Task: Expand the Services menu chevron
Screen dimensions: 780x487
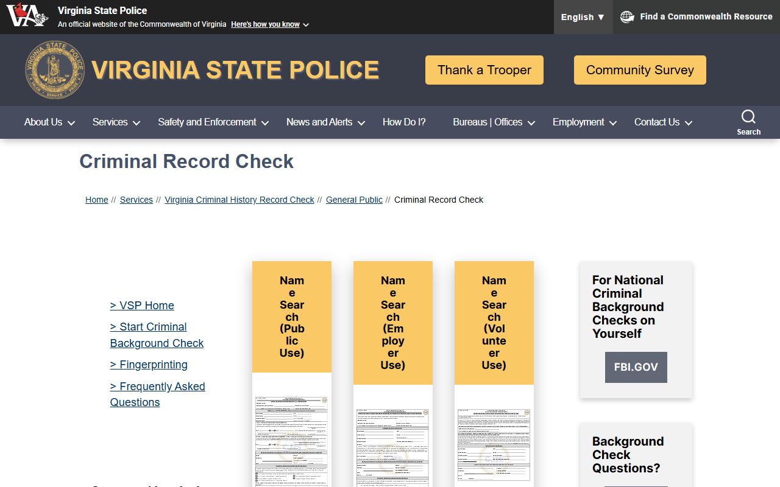Action: tap(136, 123)
